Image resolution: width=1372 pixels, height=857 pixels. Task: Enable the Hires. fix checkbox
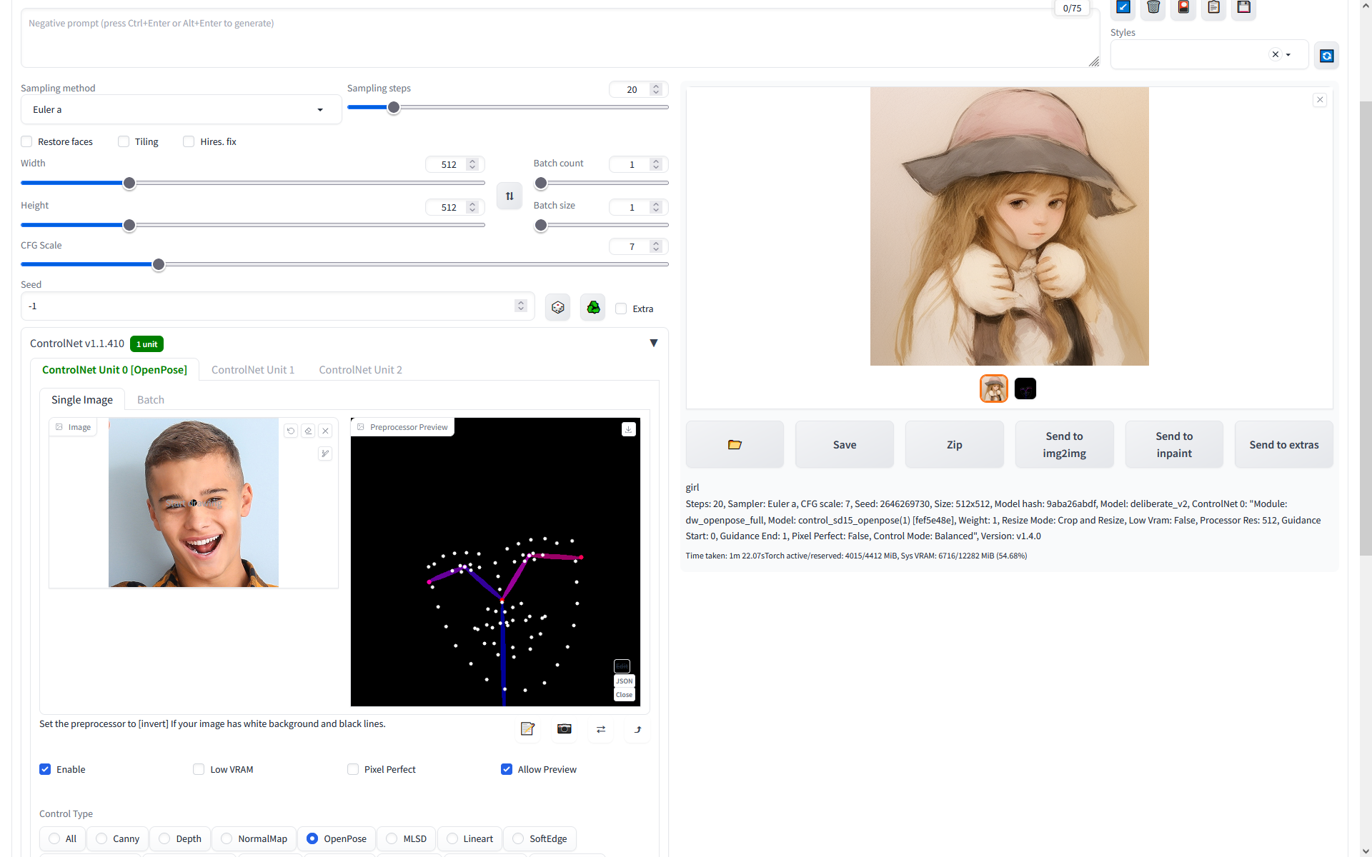pyautogui.click(x=189, y=141)
